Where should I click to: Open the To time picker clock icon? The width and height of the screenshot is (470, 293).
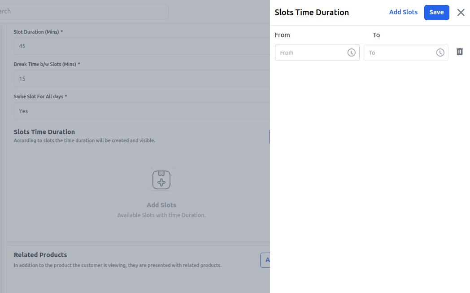coord(440,52)
